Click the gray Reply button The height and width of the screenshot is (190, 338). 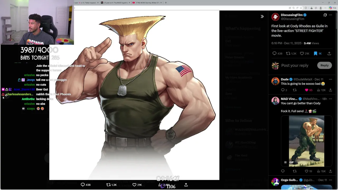[x=325, y=65]
